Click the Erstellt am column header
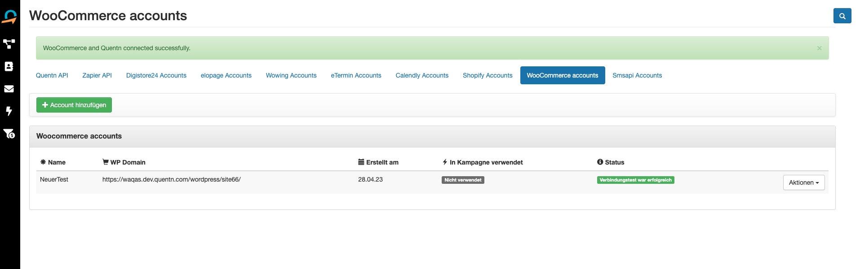 pos(378,162)
